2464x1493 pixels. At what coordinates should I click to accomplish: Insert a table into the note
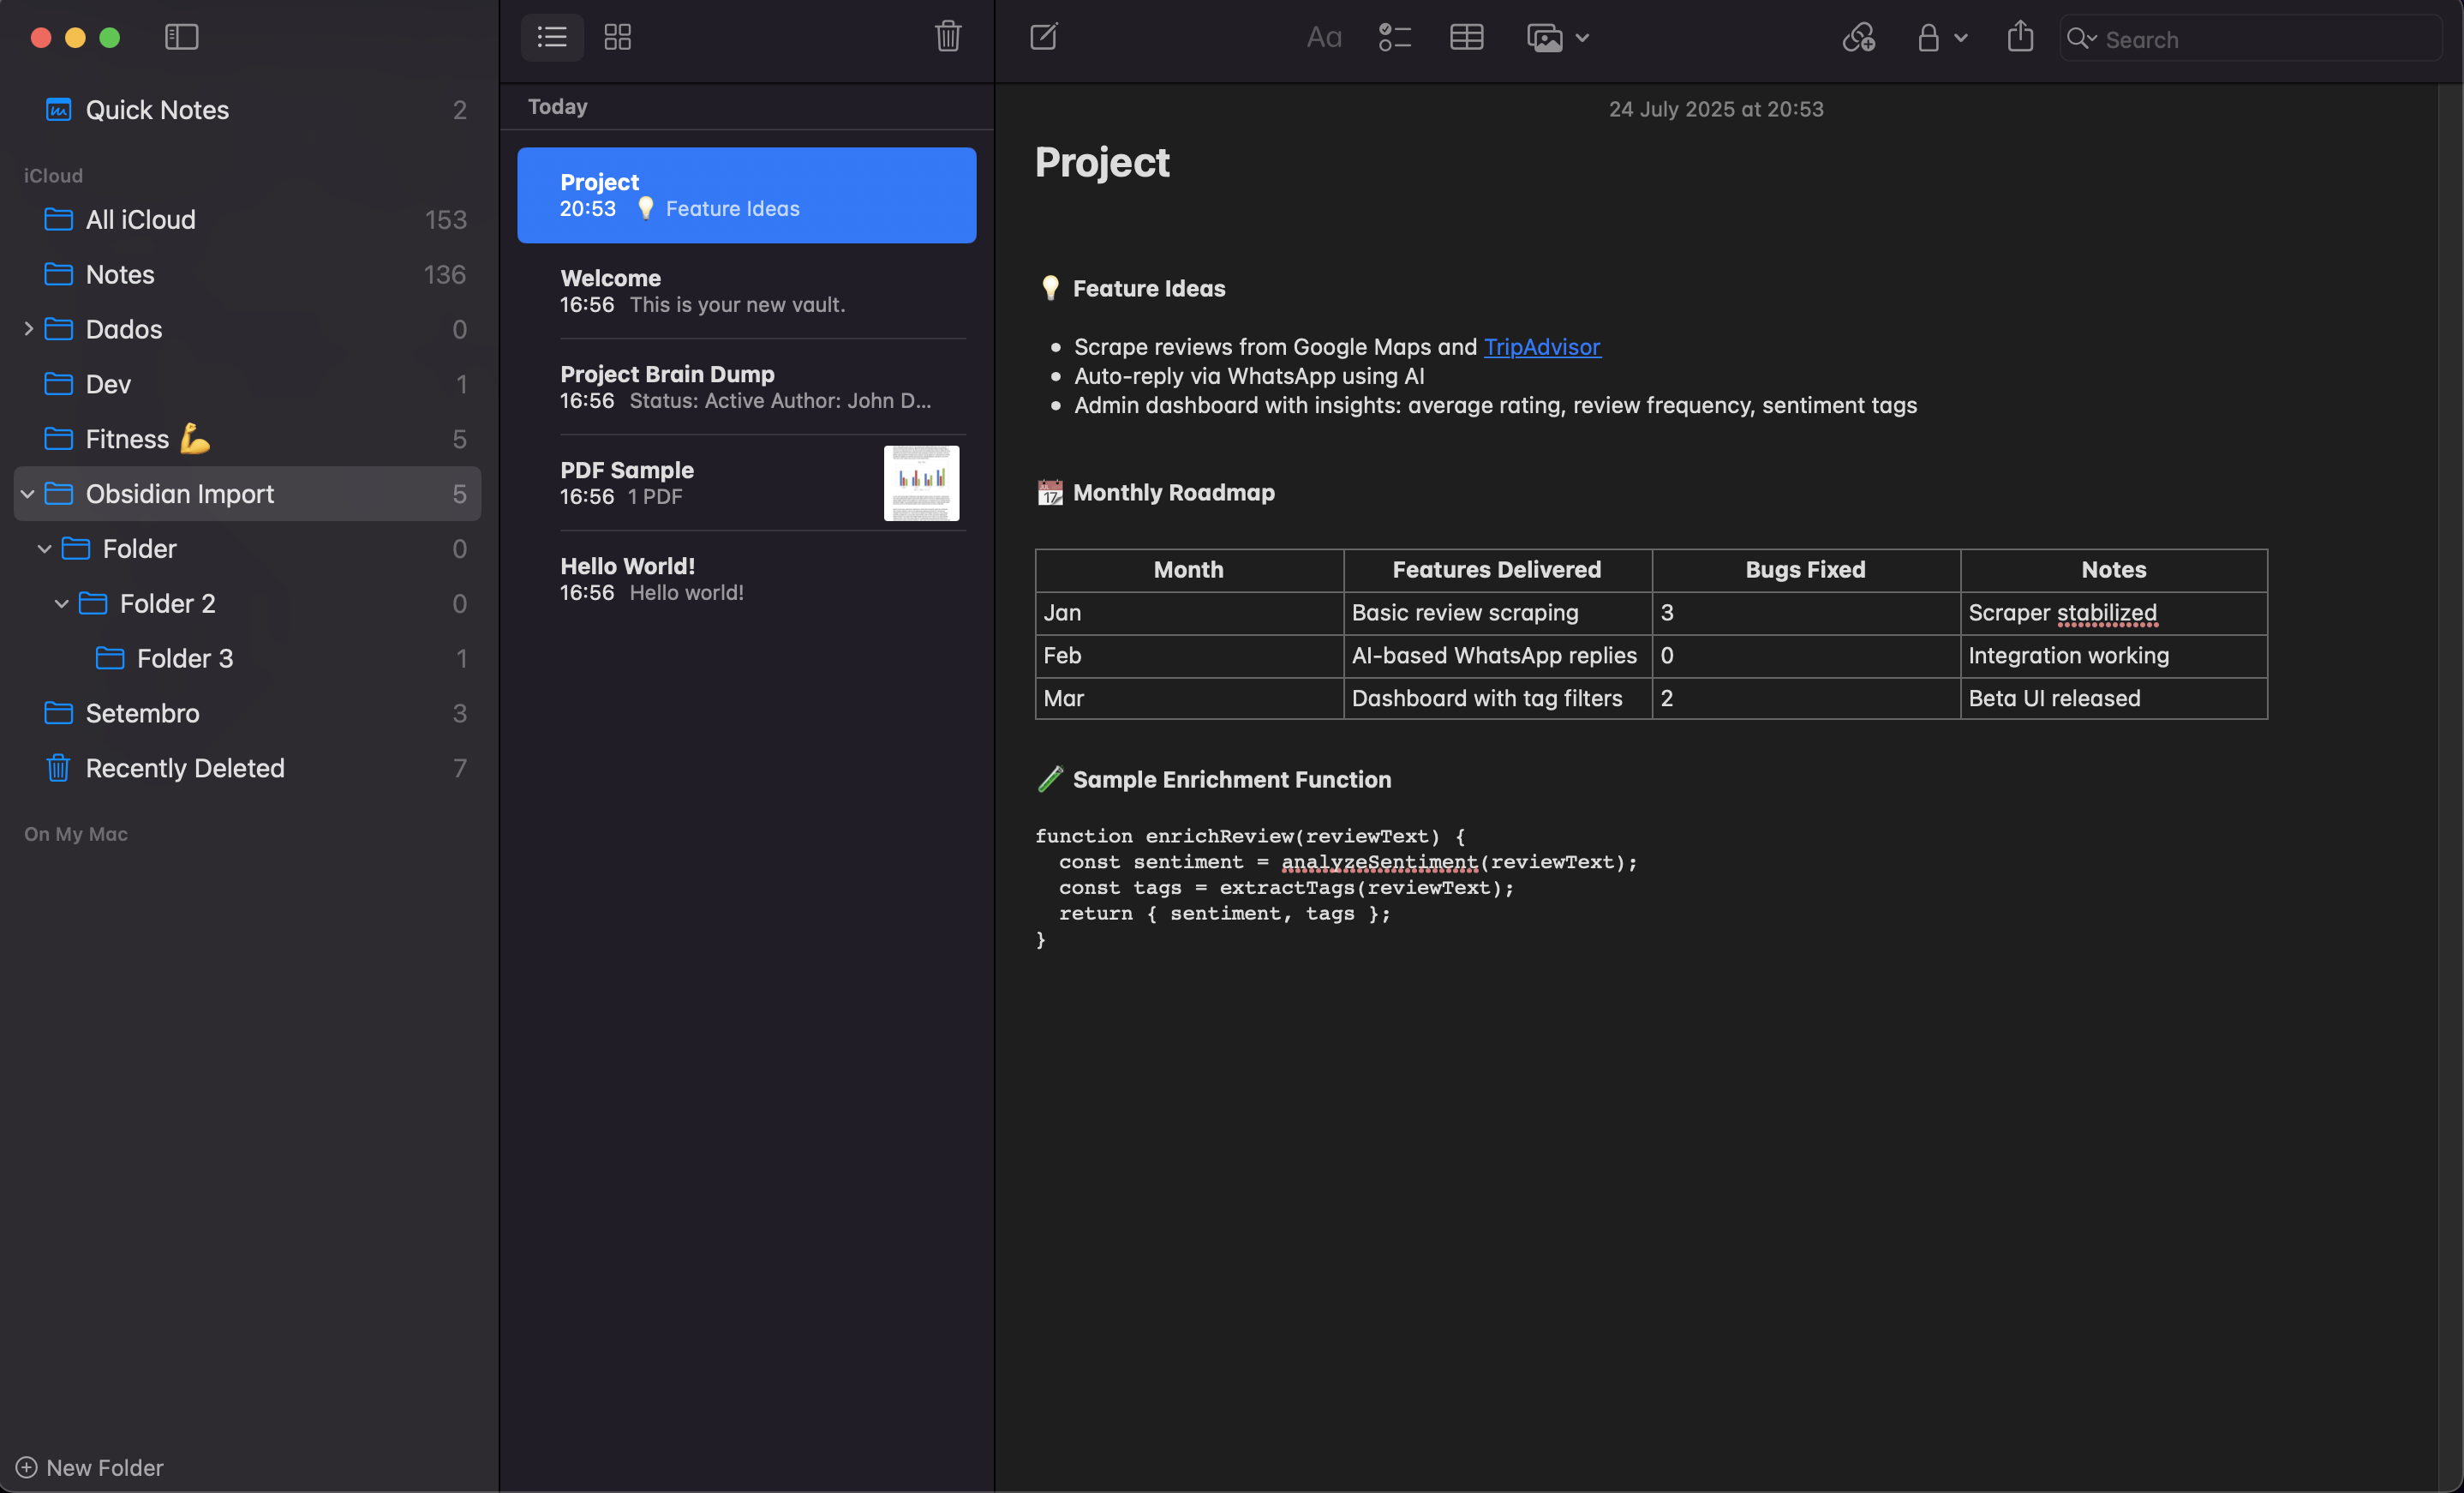pyautogui.click(x=1465, y=37)
